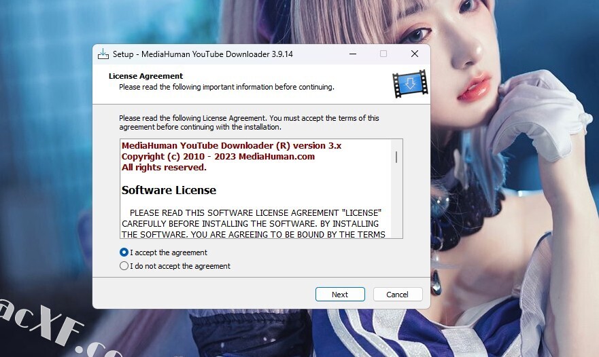
Task: Click the setup installer icon in title bar
Action: coord(103,54)
